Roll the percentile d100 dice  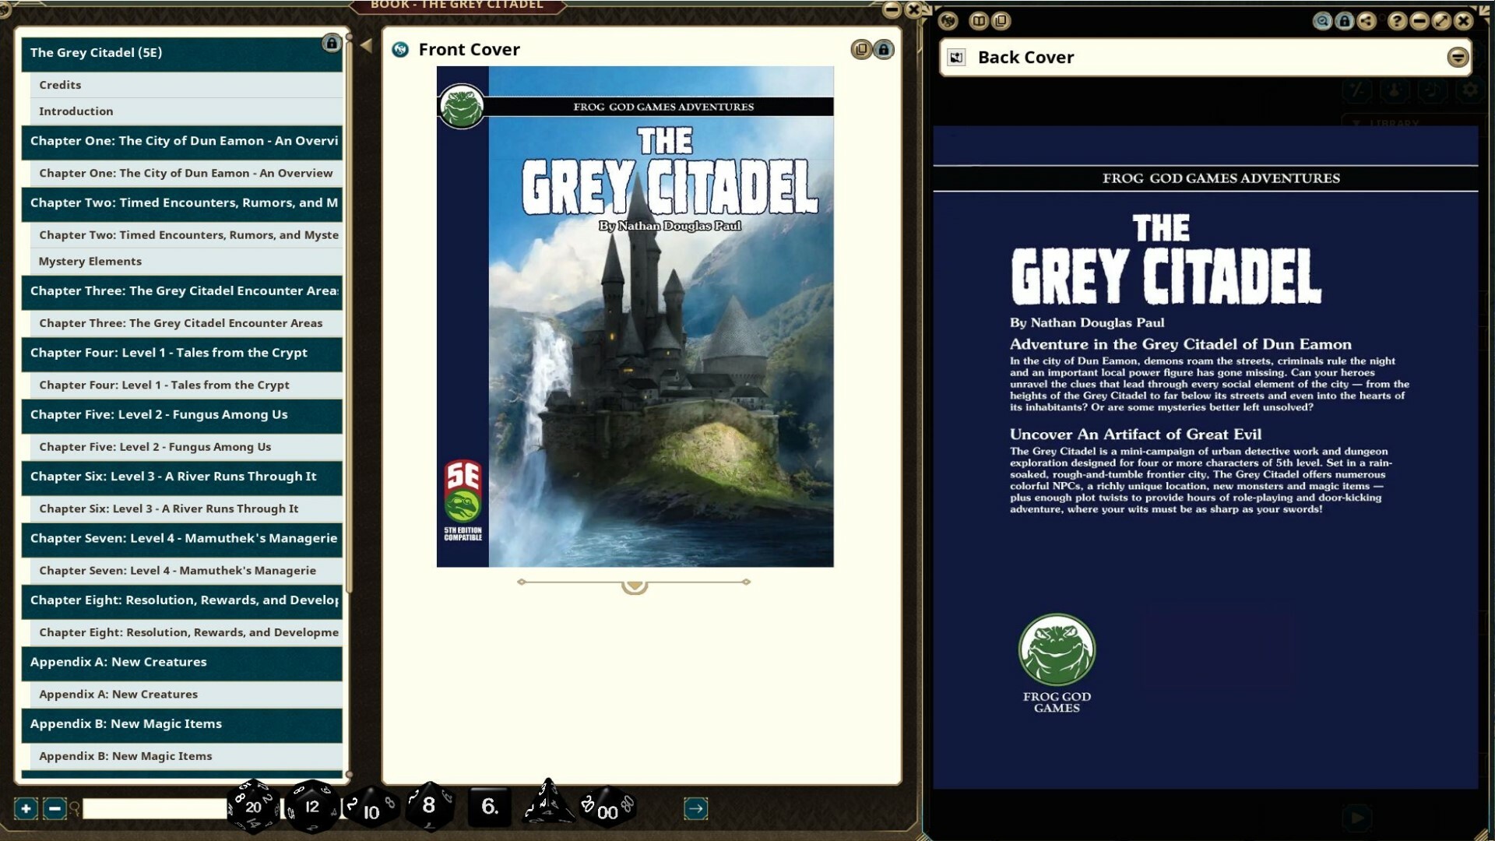(607, 810)
